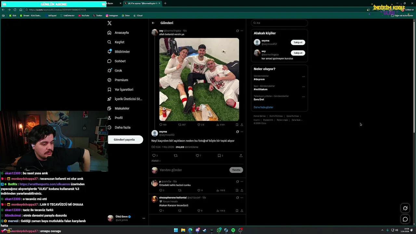This screenshot has width=416, height=234.
Task: Open the Keşfet explore page
Action: [x=116, y=42]
